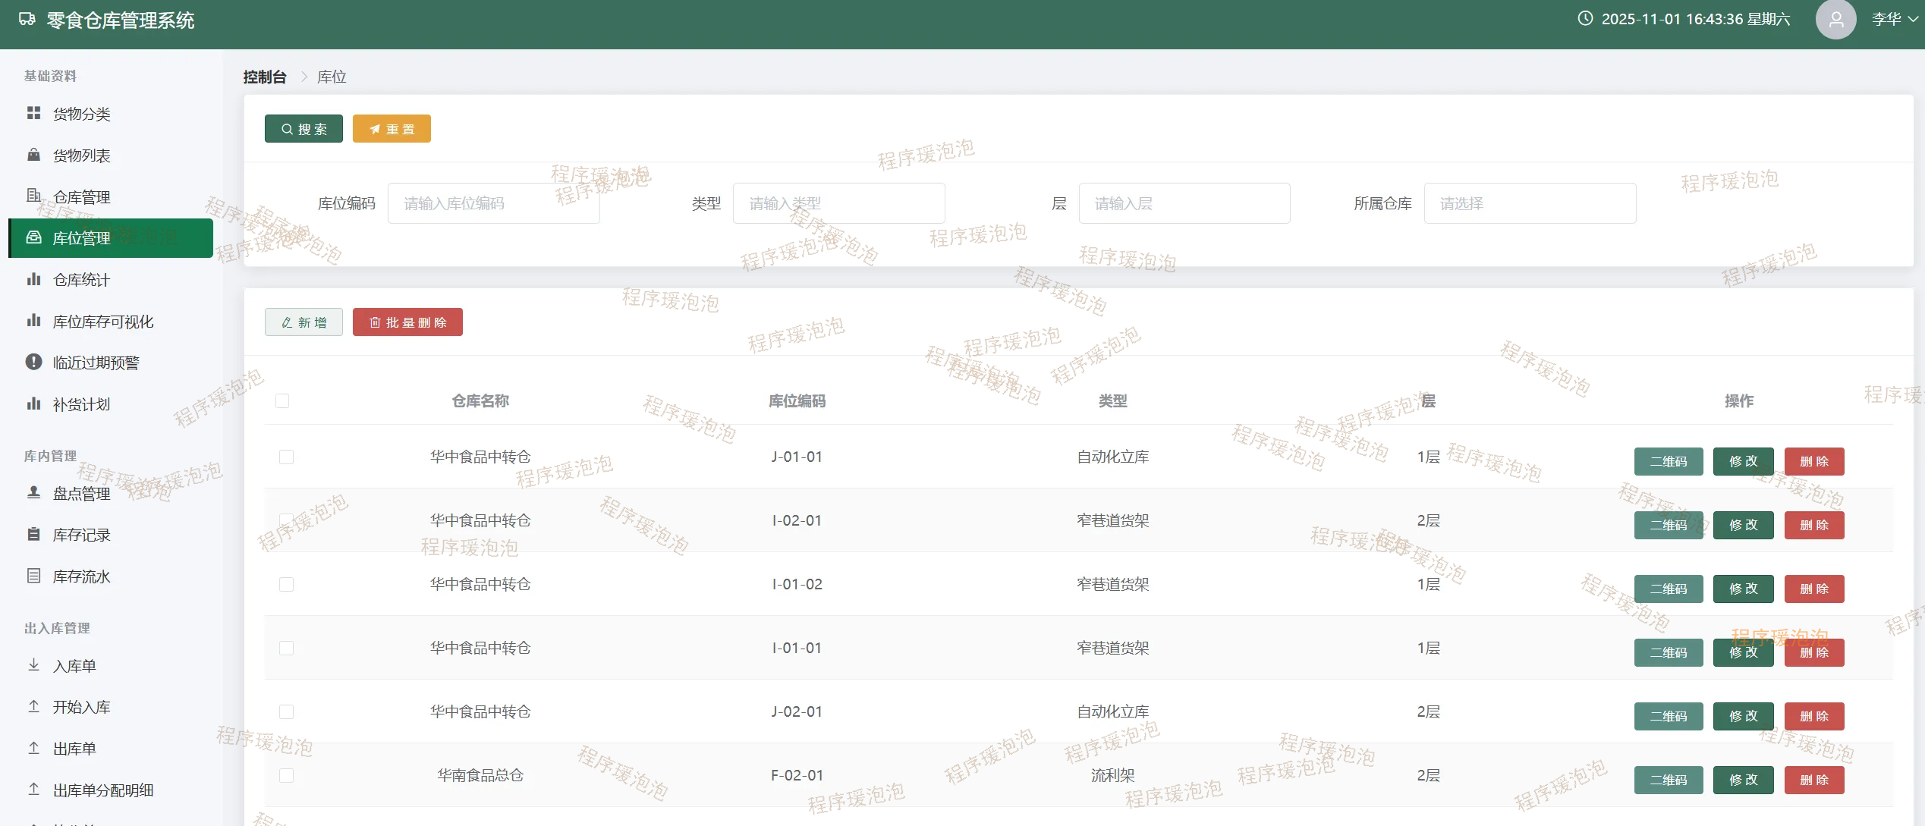Click the 仓库管理 building icon
Image resolution: width=1925 pixels, height=826 pixels.
33,196
